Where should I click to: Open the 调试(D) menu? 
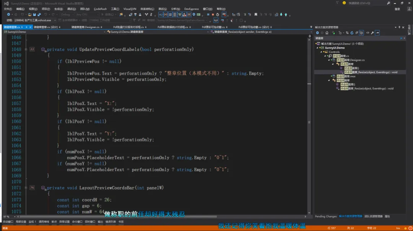pos(72,9)
